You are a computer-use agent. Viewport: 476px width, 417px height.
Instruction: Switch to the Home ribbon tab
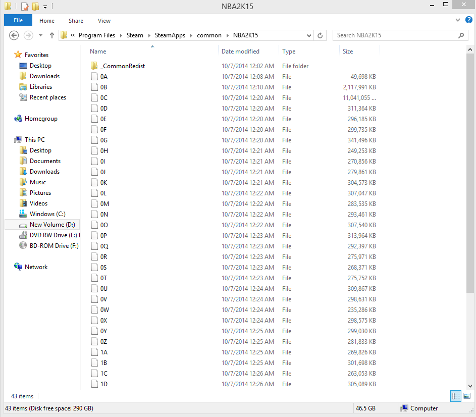(x=47, y=21)
